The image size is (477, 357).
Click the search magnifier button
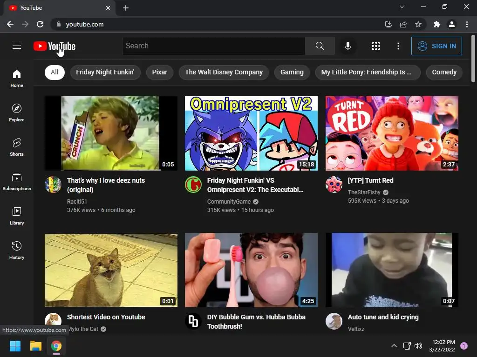(320, 46)
